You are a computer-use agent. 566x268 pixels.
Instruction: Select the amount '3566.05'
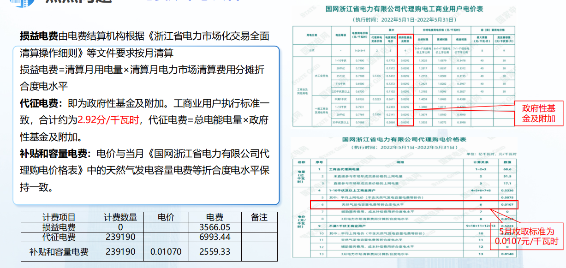pos(214,227)
